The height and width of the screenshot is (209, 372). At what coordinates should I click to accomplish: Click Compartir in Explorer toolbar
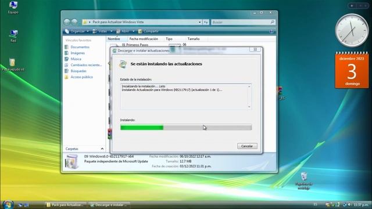149,31
